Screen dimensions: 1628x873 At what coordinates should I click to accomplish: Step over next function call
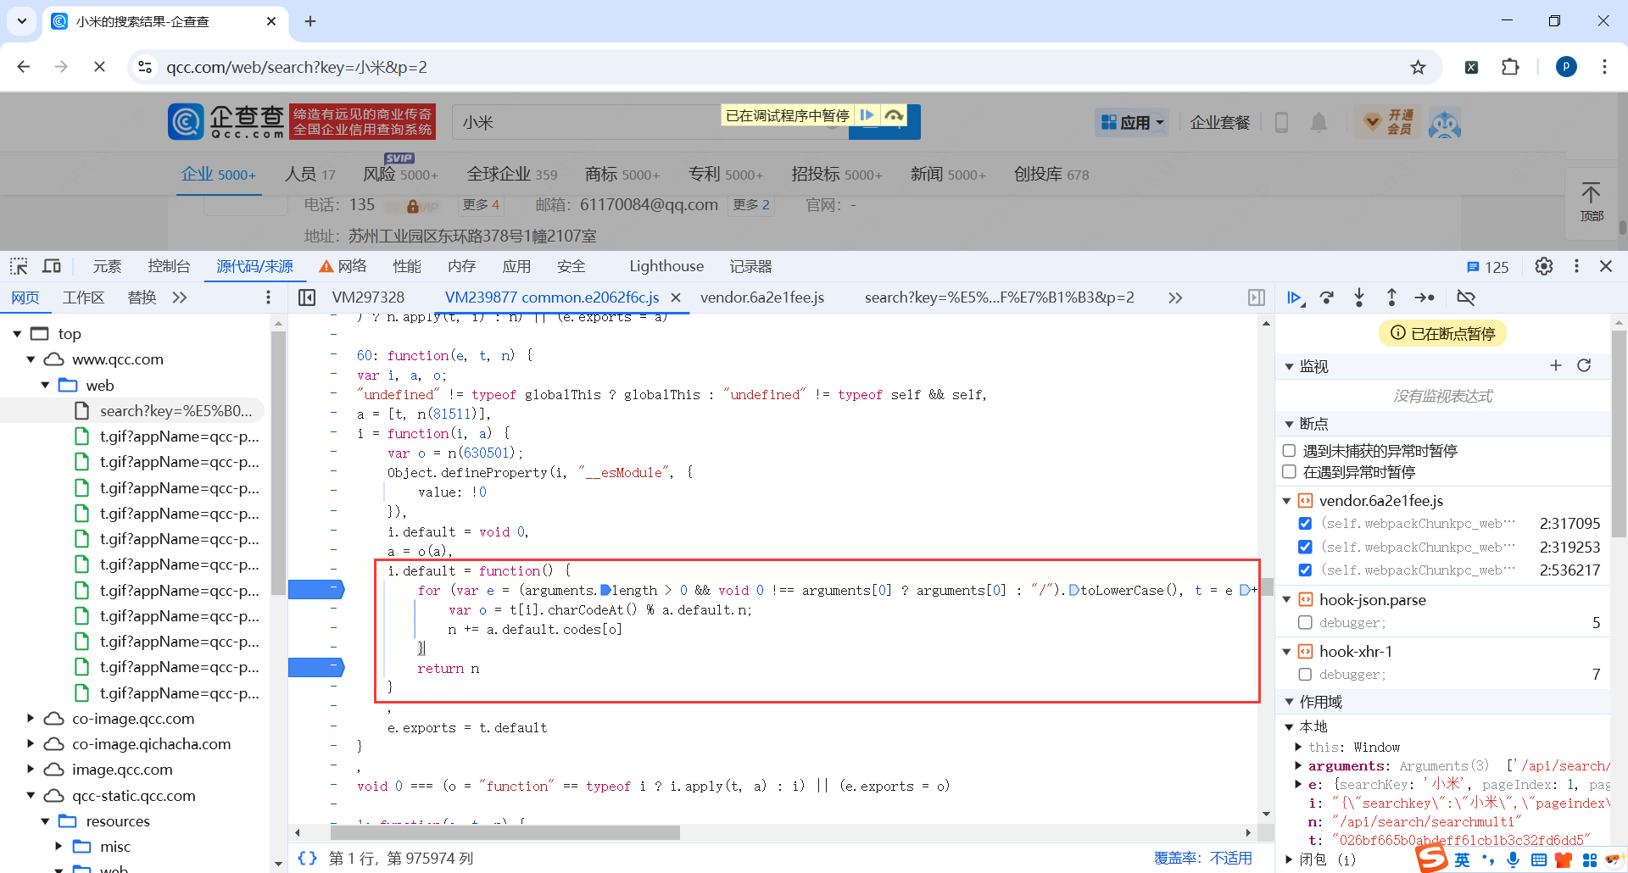point(1327,297)
